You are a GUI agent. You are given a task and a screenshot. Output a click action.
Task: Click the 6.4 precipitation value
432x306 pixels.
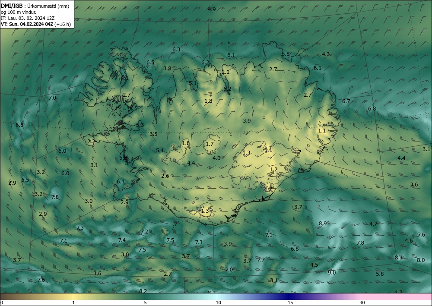pyautogui.click(x=121, y=182)
